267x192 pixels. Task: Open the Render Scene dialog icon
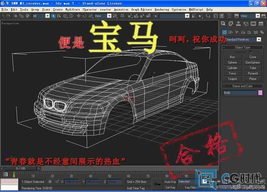tap(236, 16)
